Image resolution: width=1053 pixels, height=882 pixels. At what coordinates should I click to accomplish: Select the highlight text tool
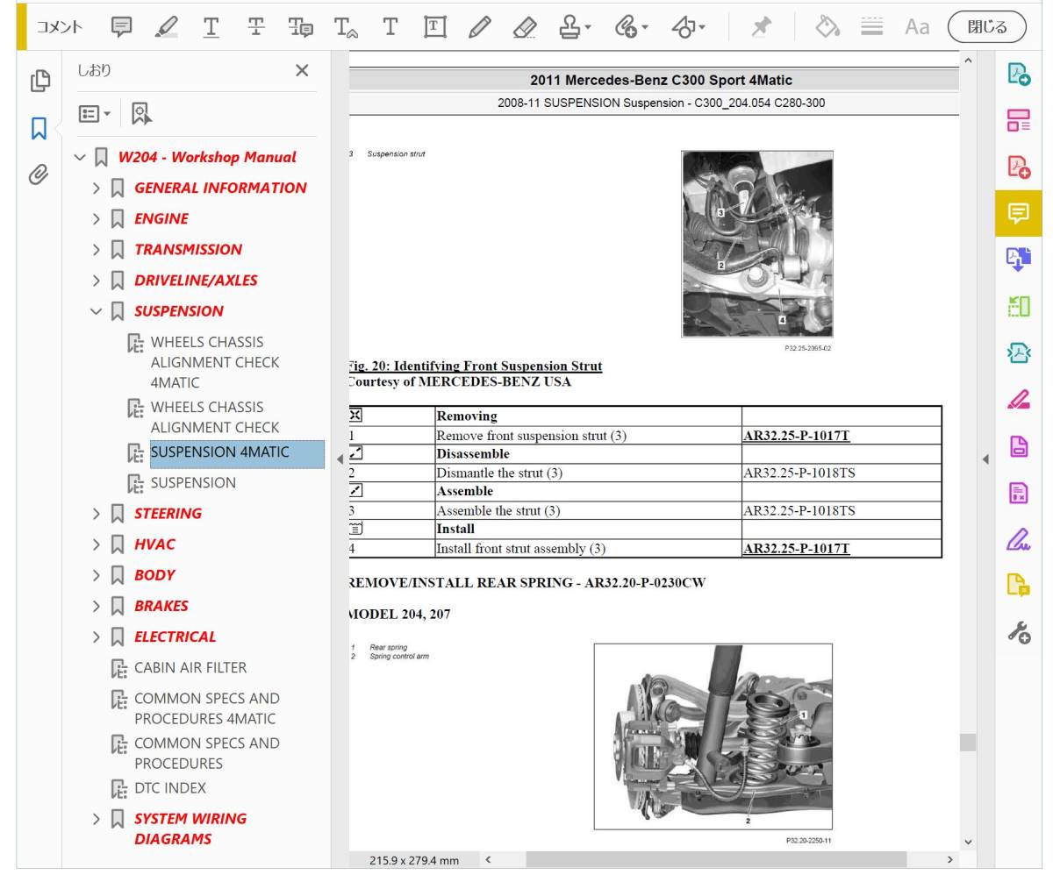[x=166, y=27]
